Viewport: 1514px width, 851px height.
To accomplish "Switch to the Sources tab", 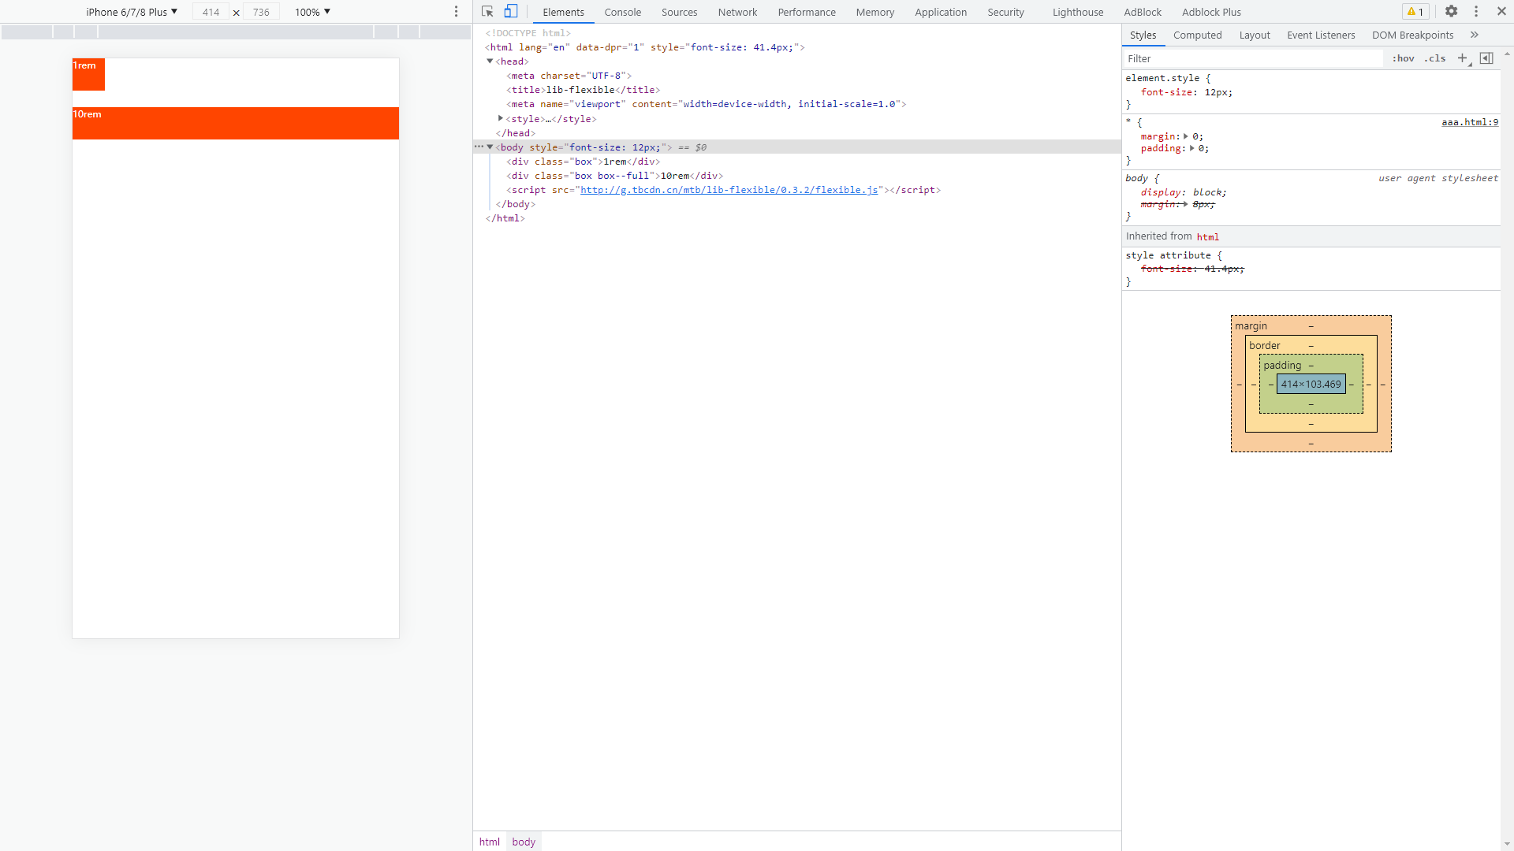I will click(679, 12).
